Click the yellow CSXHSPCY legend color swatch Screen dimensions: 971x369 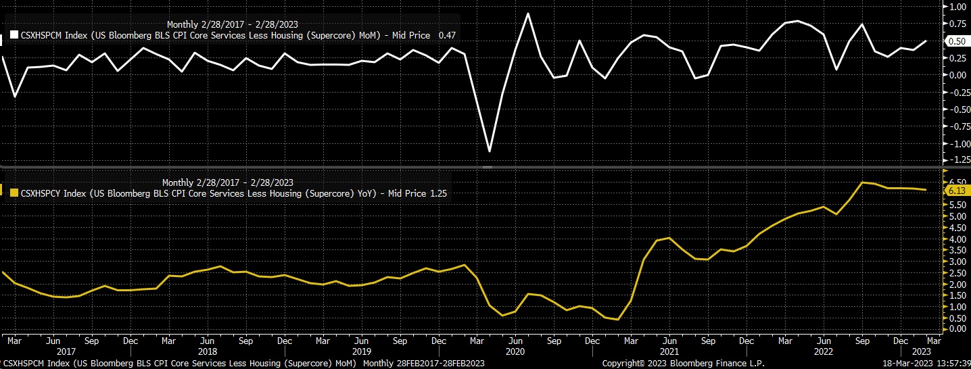(x=14, y=193)
